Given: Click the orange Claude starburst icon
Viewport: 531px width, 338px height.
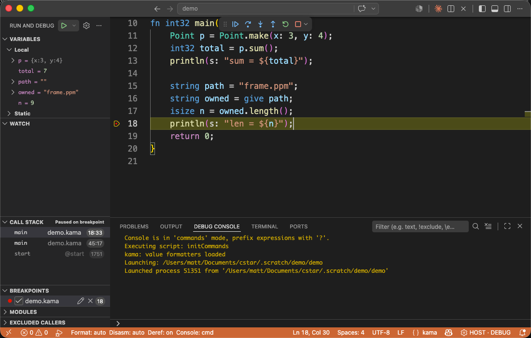Looking at the screenshot, I should (438, 9).
